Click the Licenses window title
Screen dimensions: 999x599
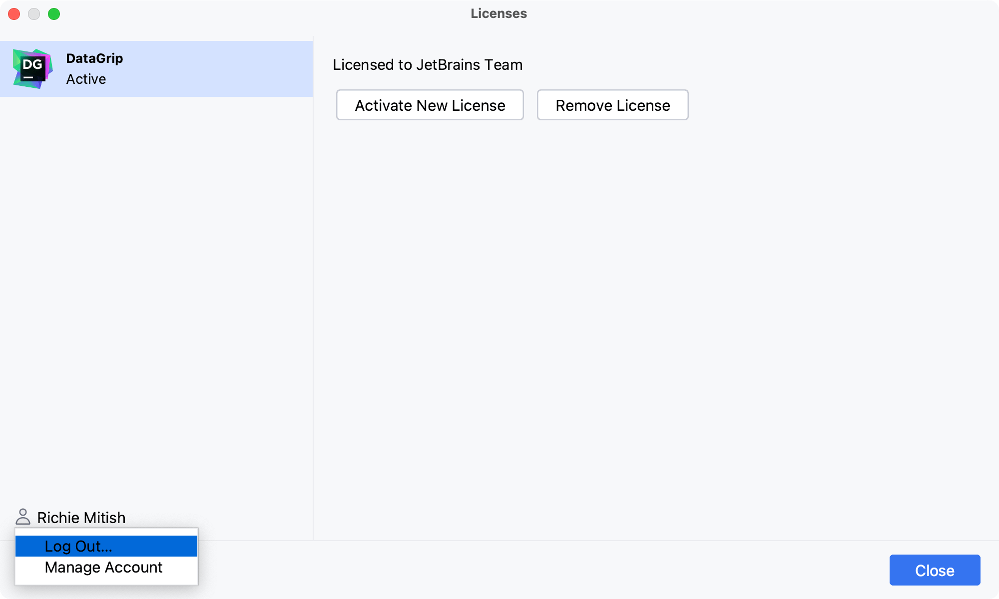pos(499,13)
